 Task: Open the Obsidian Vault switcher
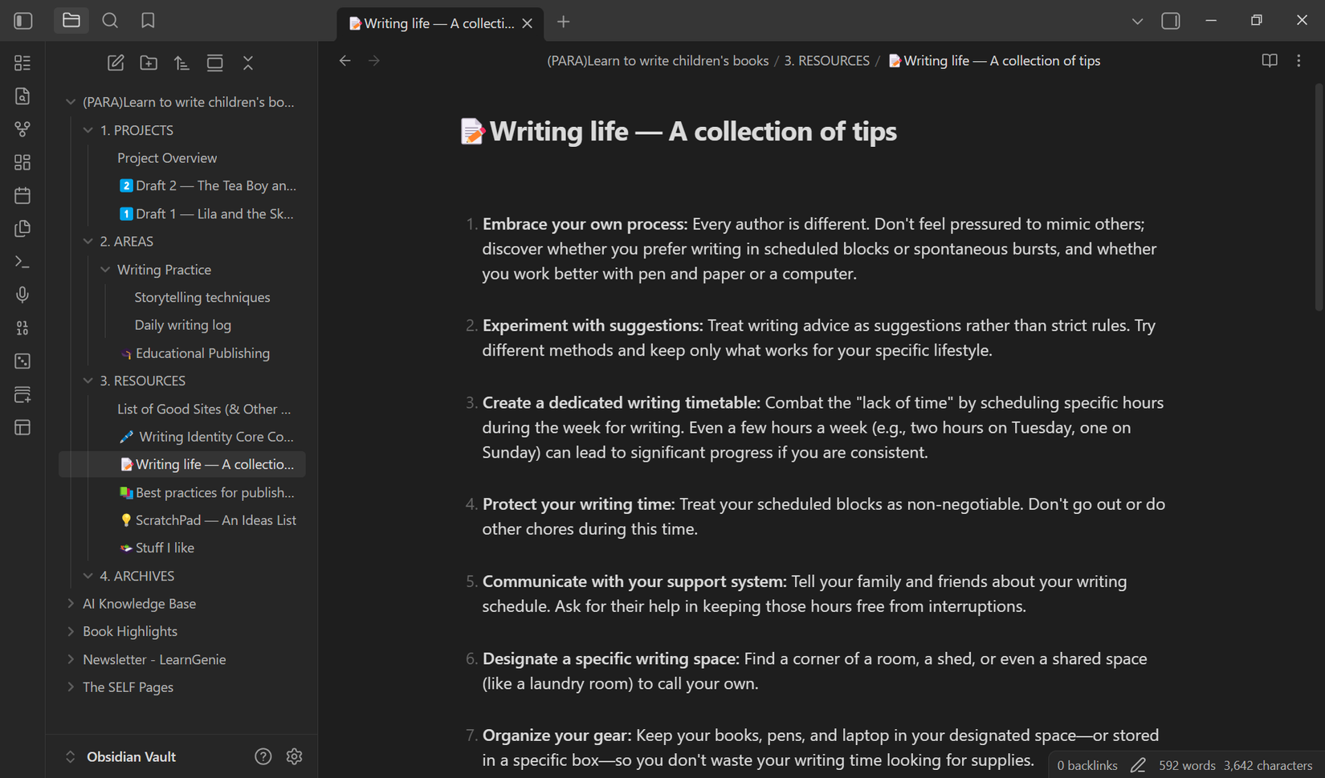120,756
